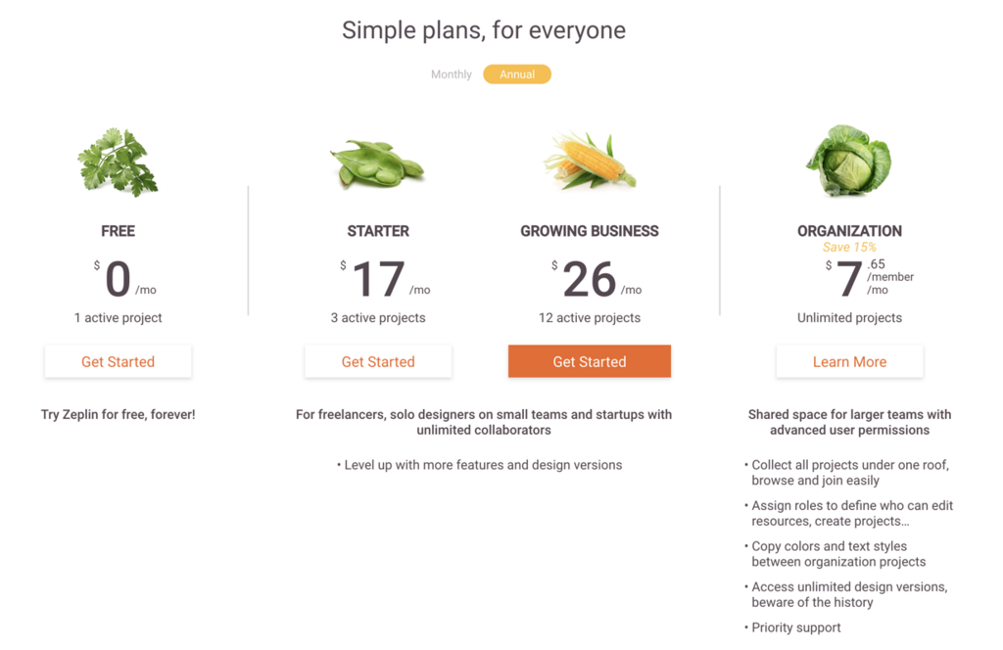Switch billing to Monthly
Image resolution: width=1003 pixels, height=650 pixels.
[x=451, y=74]
